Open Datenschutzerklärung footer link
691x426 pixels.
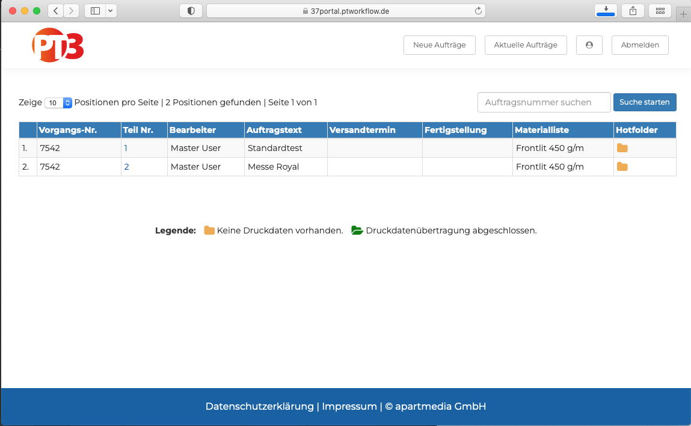point(260,406)
